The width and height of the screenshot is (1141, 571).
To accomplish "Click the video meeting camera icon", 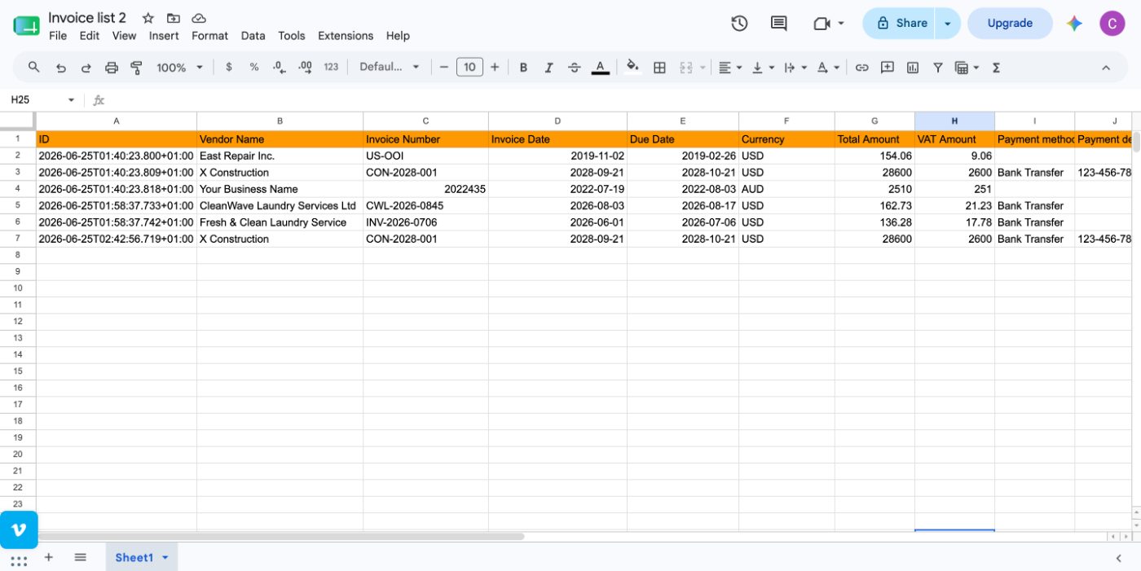I will coord(822,24).
